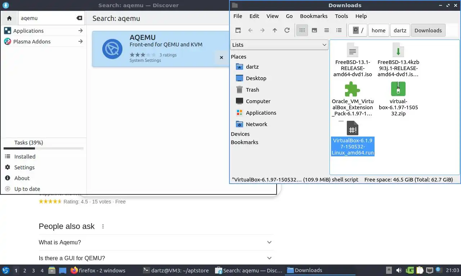The height and width of the screenshot is (276, 461).
Task: Click the Downloads path segment
Action: tap(428, 31)
